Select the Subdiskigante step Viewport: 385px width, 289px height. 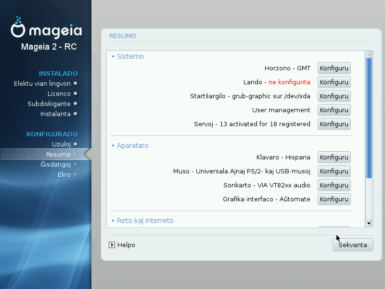(49, 104)
